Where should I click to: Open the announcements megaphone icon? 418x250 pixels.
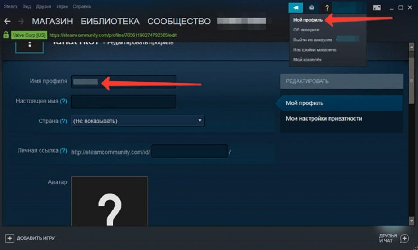point(296,7)
